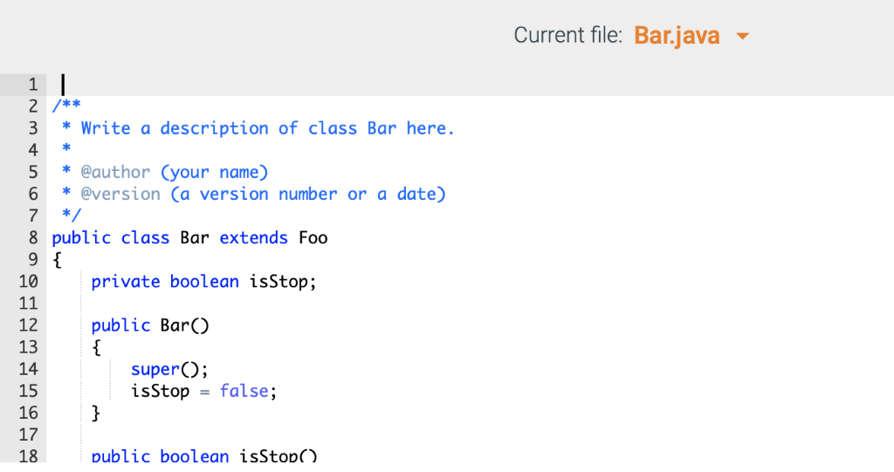This screenshot has height=472, width=894.
Task: Click 'class' keyword on line 8
Action: pyautogui.click(x=146, y=237)
